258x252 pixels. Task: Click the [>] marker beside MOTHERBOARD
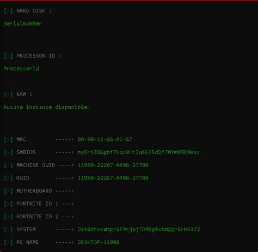tap(8, 191)
